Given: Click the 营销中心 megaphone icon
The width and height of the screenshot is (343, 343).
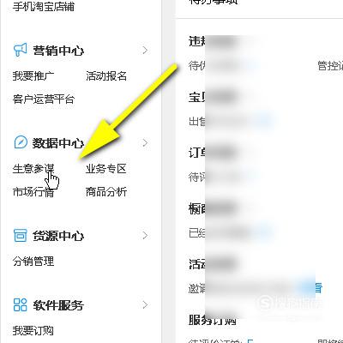Looking at the screenshot, I should point(21,50).
